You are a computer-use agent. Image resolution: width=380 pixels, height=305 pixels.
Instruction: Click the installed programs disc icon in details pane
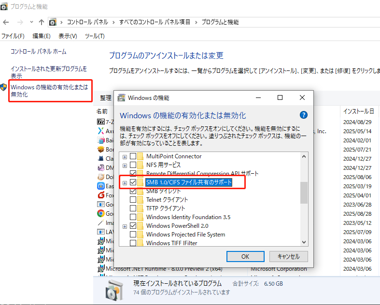tap(114, 290)
